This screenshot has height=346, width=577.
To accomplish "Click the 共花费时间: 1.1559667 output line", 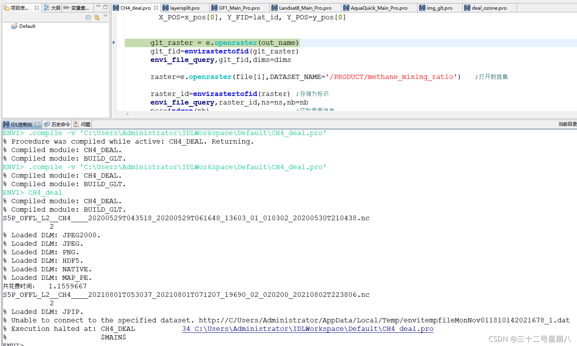I will (x=45, y=286).
